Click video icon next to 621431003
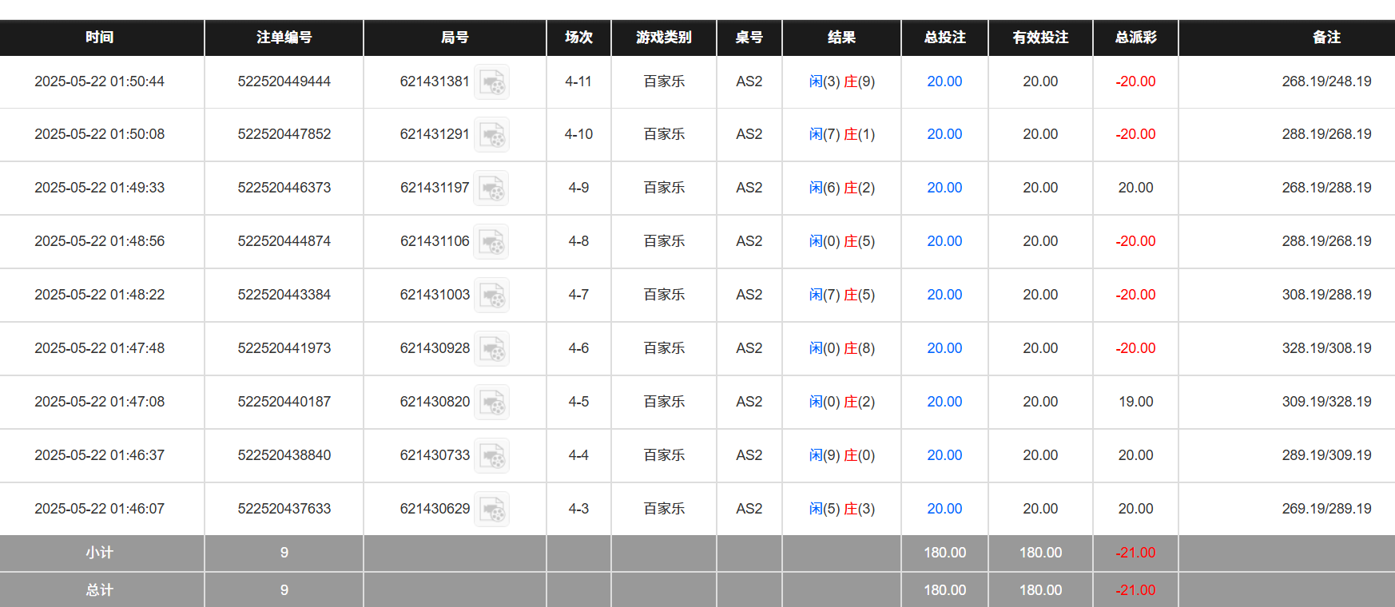The width and height of the screenshot is (1395, 607). tap(491, 296)
